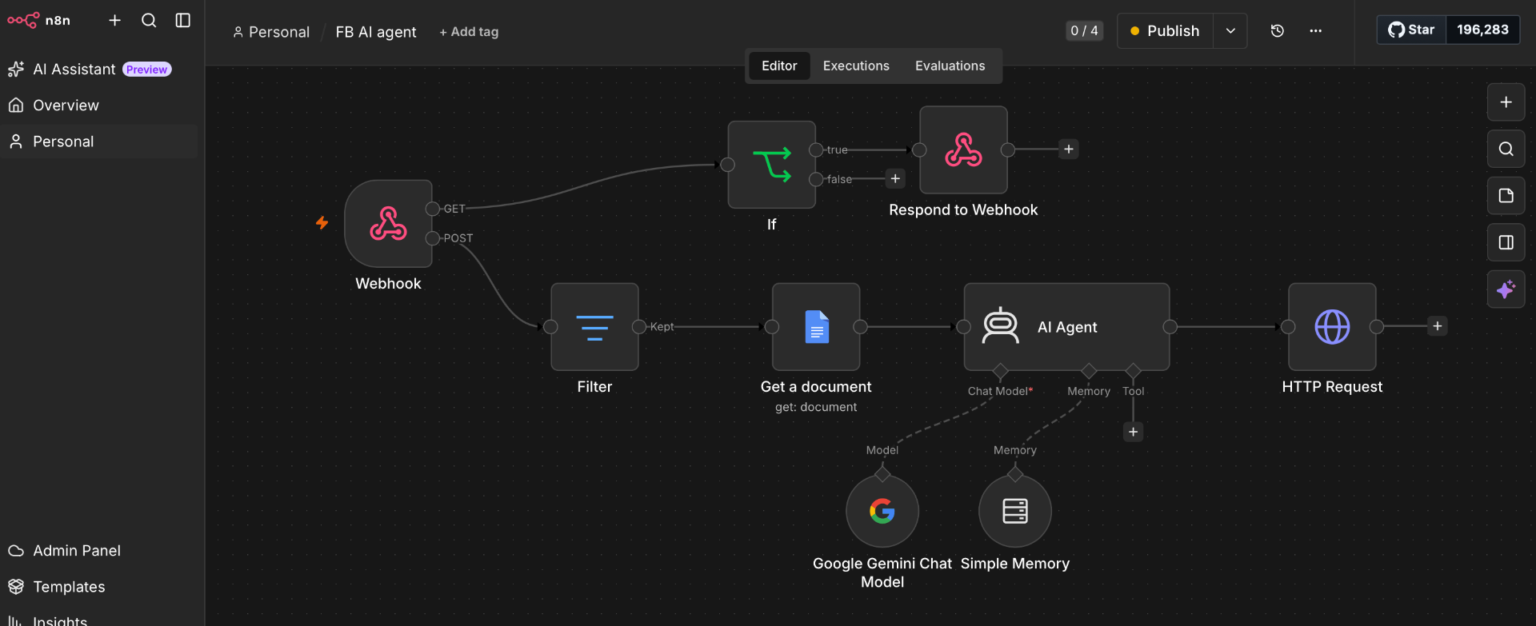Click the plus icon beside n8n logo

[114, 20]
